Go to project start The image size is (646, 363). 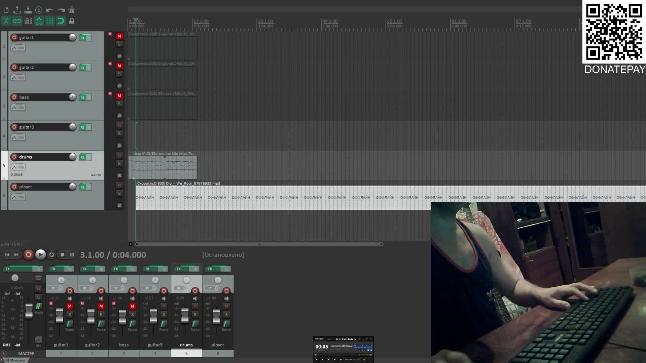(x=7, y=255)
